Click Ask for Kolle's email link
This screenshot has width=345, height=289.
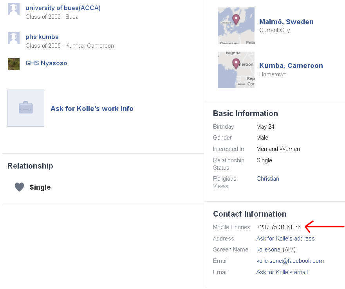click(282, 272)
